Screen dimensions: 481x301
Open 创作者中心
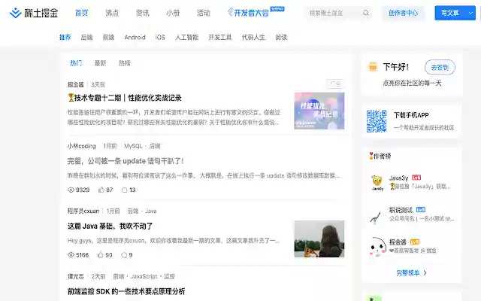(403, 13)
